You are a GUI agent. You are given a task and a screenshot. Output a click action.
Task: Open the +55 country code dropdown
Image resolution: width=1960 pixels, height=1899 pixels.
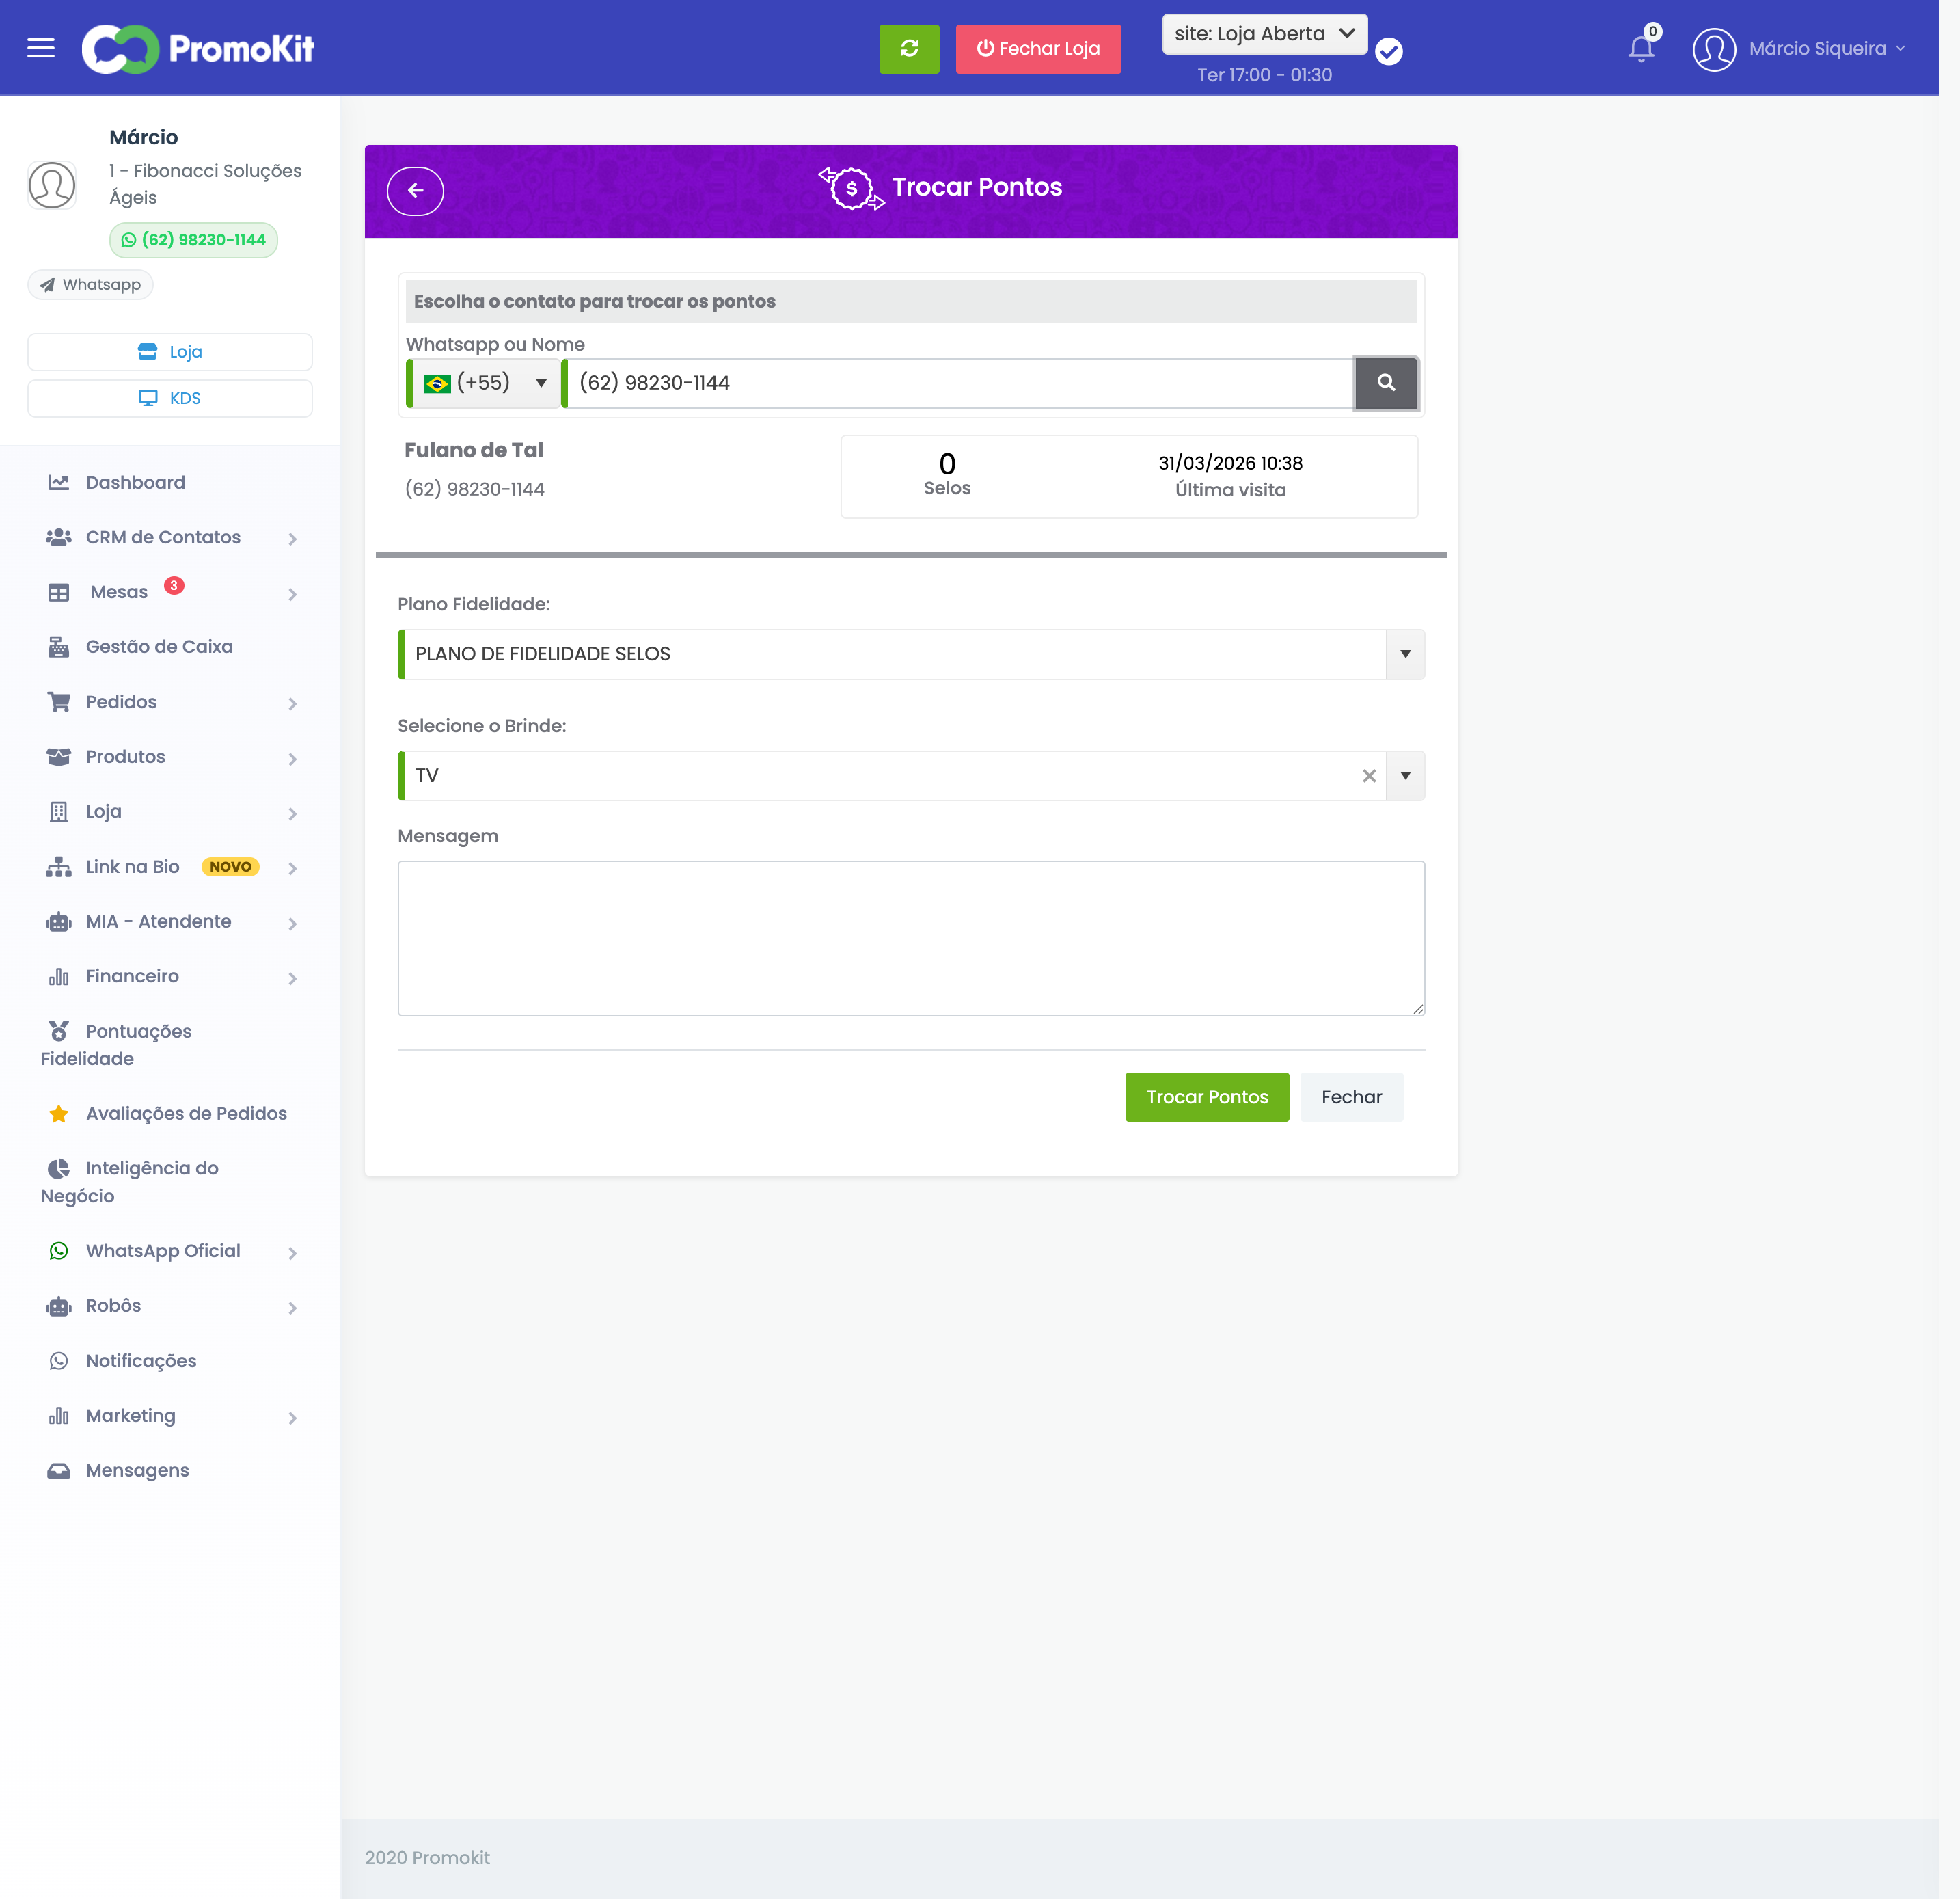tap(484, 383)
